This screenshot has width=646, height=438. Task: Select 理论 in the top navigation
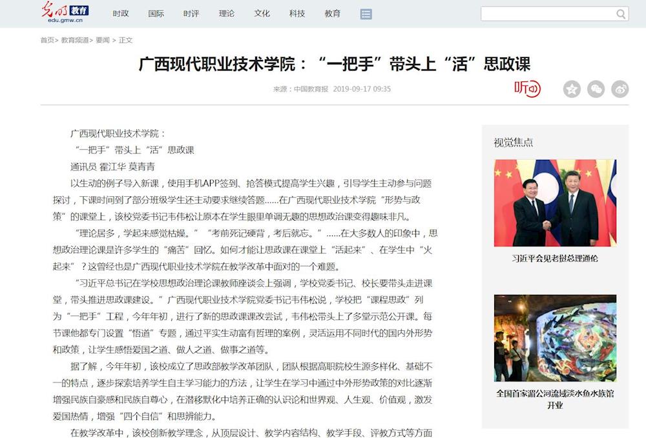pos(227,14)
